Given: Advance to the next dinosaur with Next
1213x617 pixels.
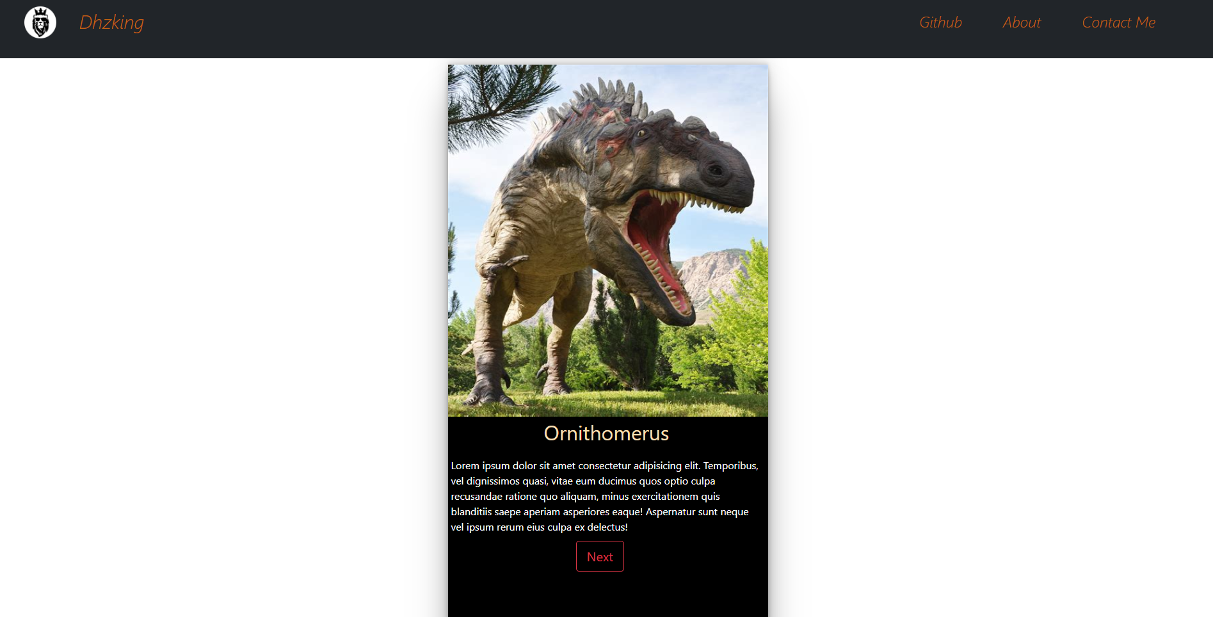Looking at the screenshot, I should point(599,556).
